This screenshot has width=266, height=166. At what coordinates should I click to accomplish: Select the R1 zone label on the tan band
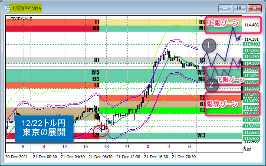[202, 104]
